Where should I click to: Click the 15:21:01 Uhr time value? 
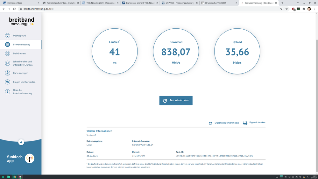pyautogui.click(x=138, y=156)
